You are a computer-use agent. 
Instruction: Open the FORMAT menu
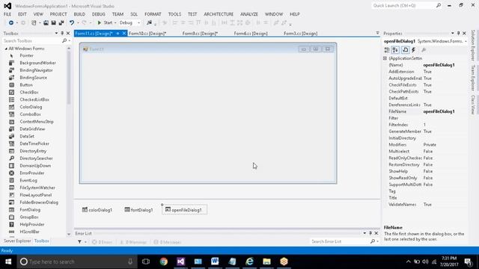click(x=153, y=14)
